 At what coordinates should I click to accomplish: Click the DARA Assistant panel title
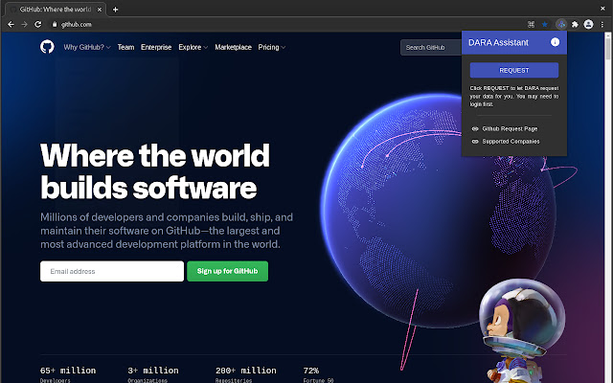coord(498,42)
